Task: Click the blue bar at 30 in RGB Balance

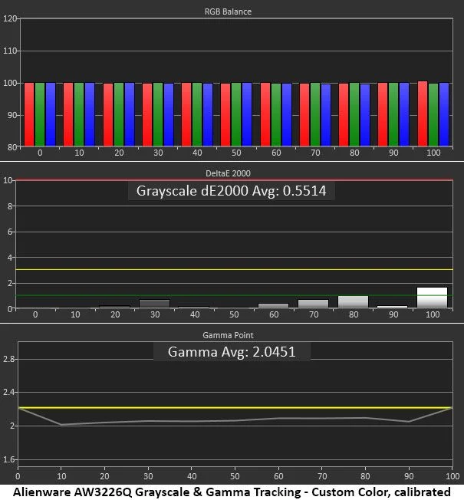Action: pyautogui.click(x=169, y=115)
